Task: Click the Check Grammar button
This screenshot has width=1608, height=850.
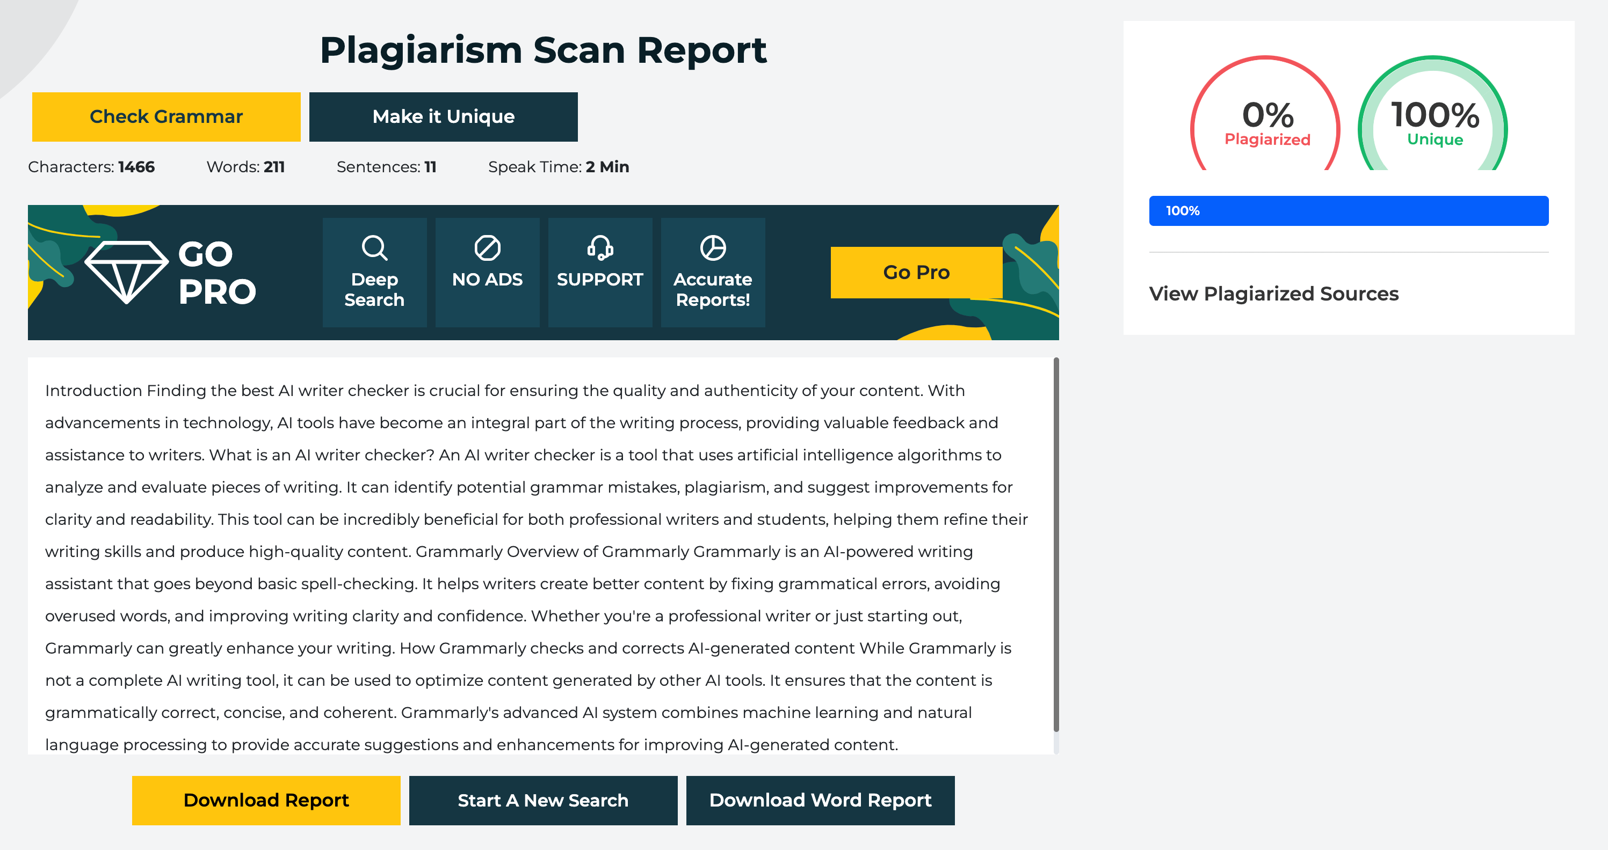Action: click(166, 116)
